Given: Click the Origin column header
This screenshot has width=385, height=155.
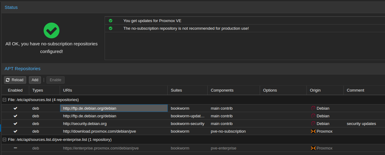Looking at the screenshot, I should coord(315,90).
